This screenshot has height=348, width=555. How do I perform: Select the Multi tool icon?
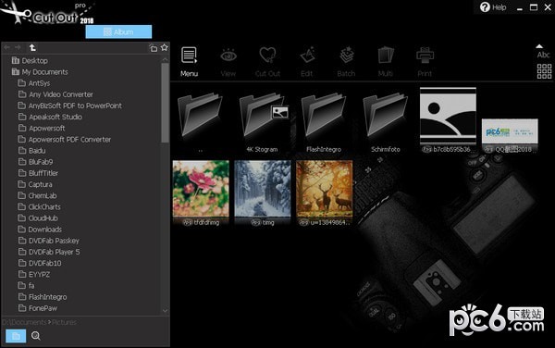tap(386, 61)
